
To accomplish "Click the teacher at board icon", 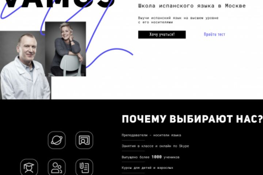I will [84, 140].
